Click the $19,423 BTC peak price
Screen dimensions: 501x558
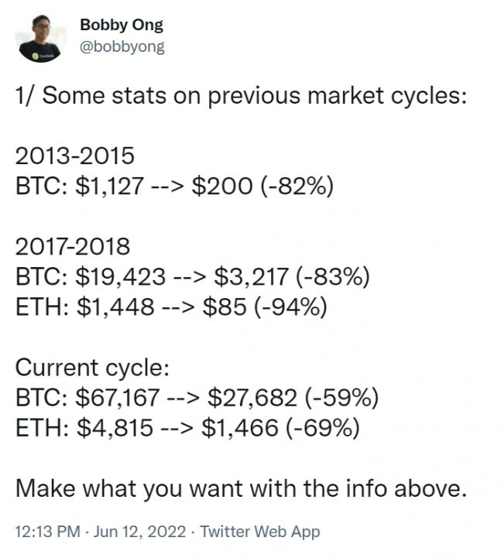[118, 276]
